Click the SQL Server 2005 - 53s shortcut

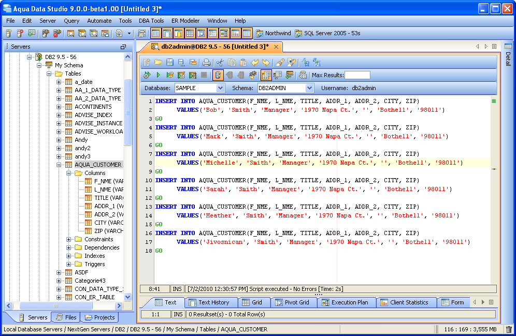tap(327, 34)
